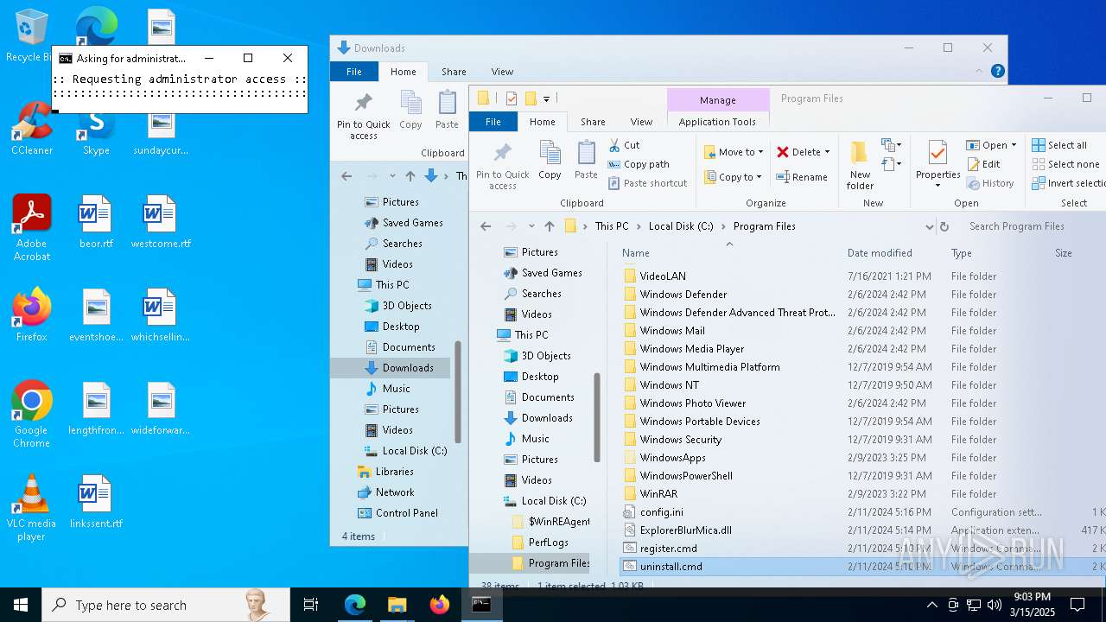Click Select all in ribbon
Viewport: 1106px width, 622px height.
click(x=1059, y=145)
